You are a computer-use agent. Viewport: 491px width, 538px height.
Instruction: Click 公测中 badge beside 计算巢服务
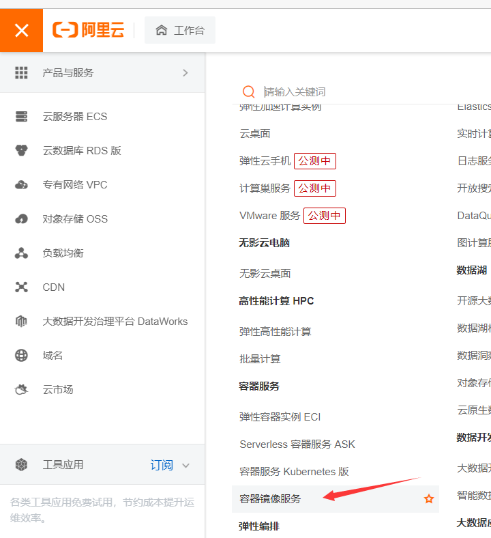(x=315, y=188)
